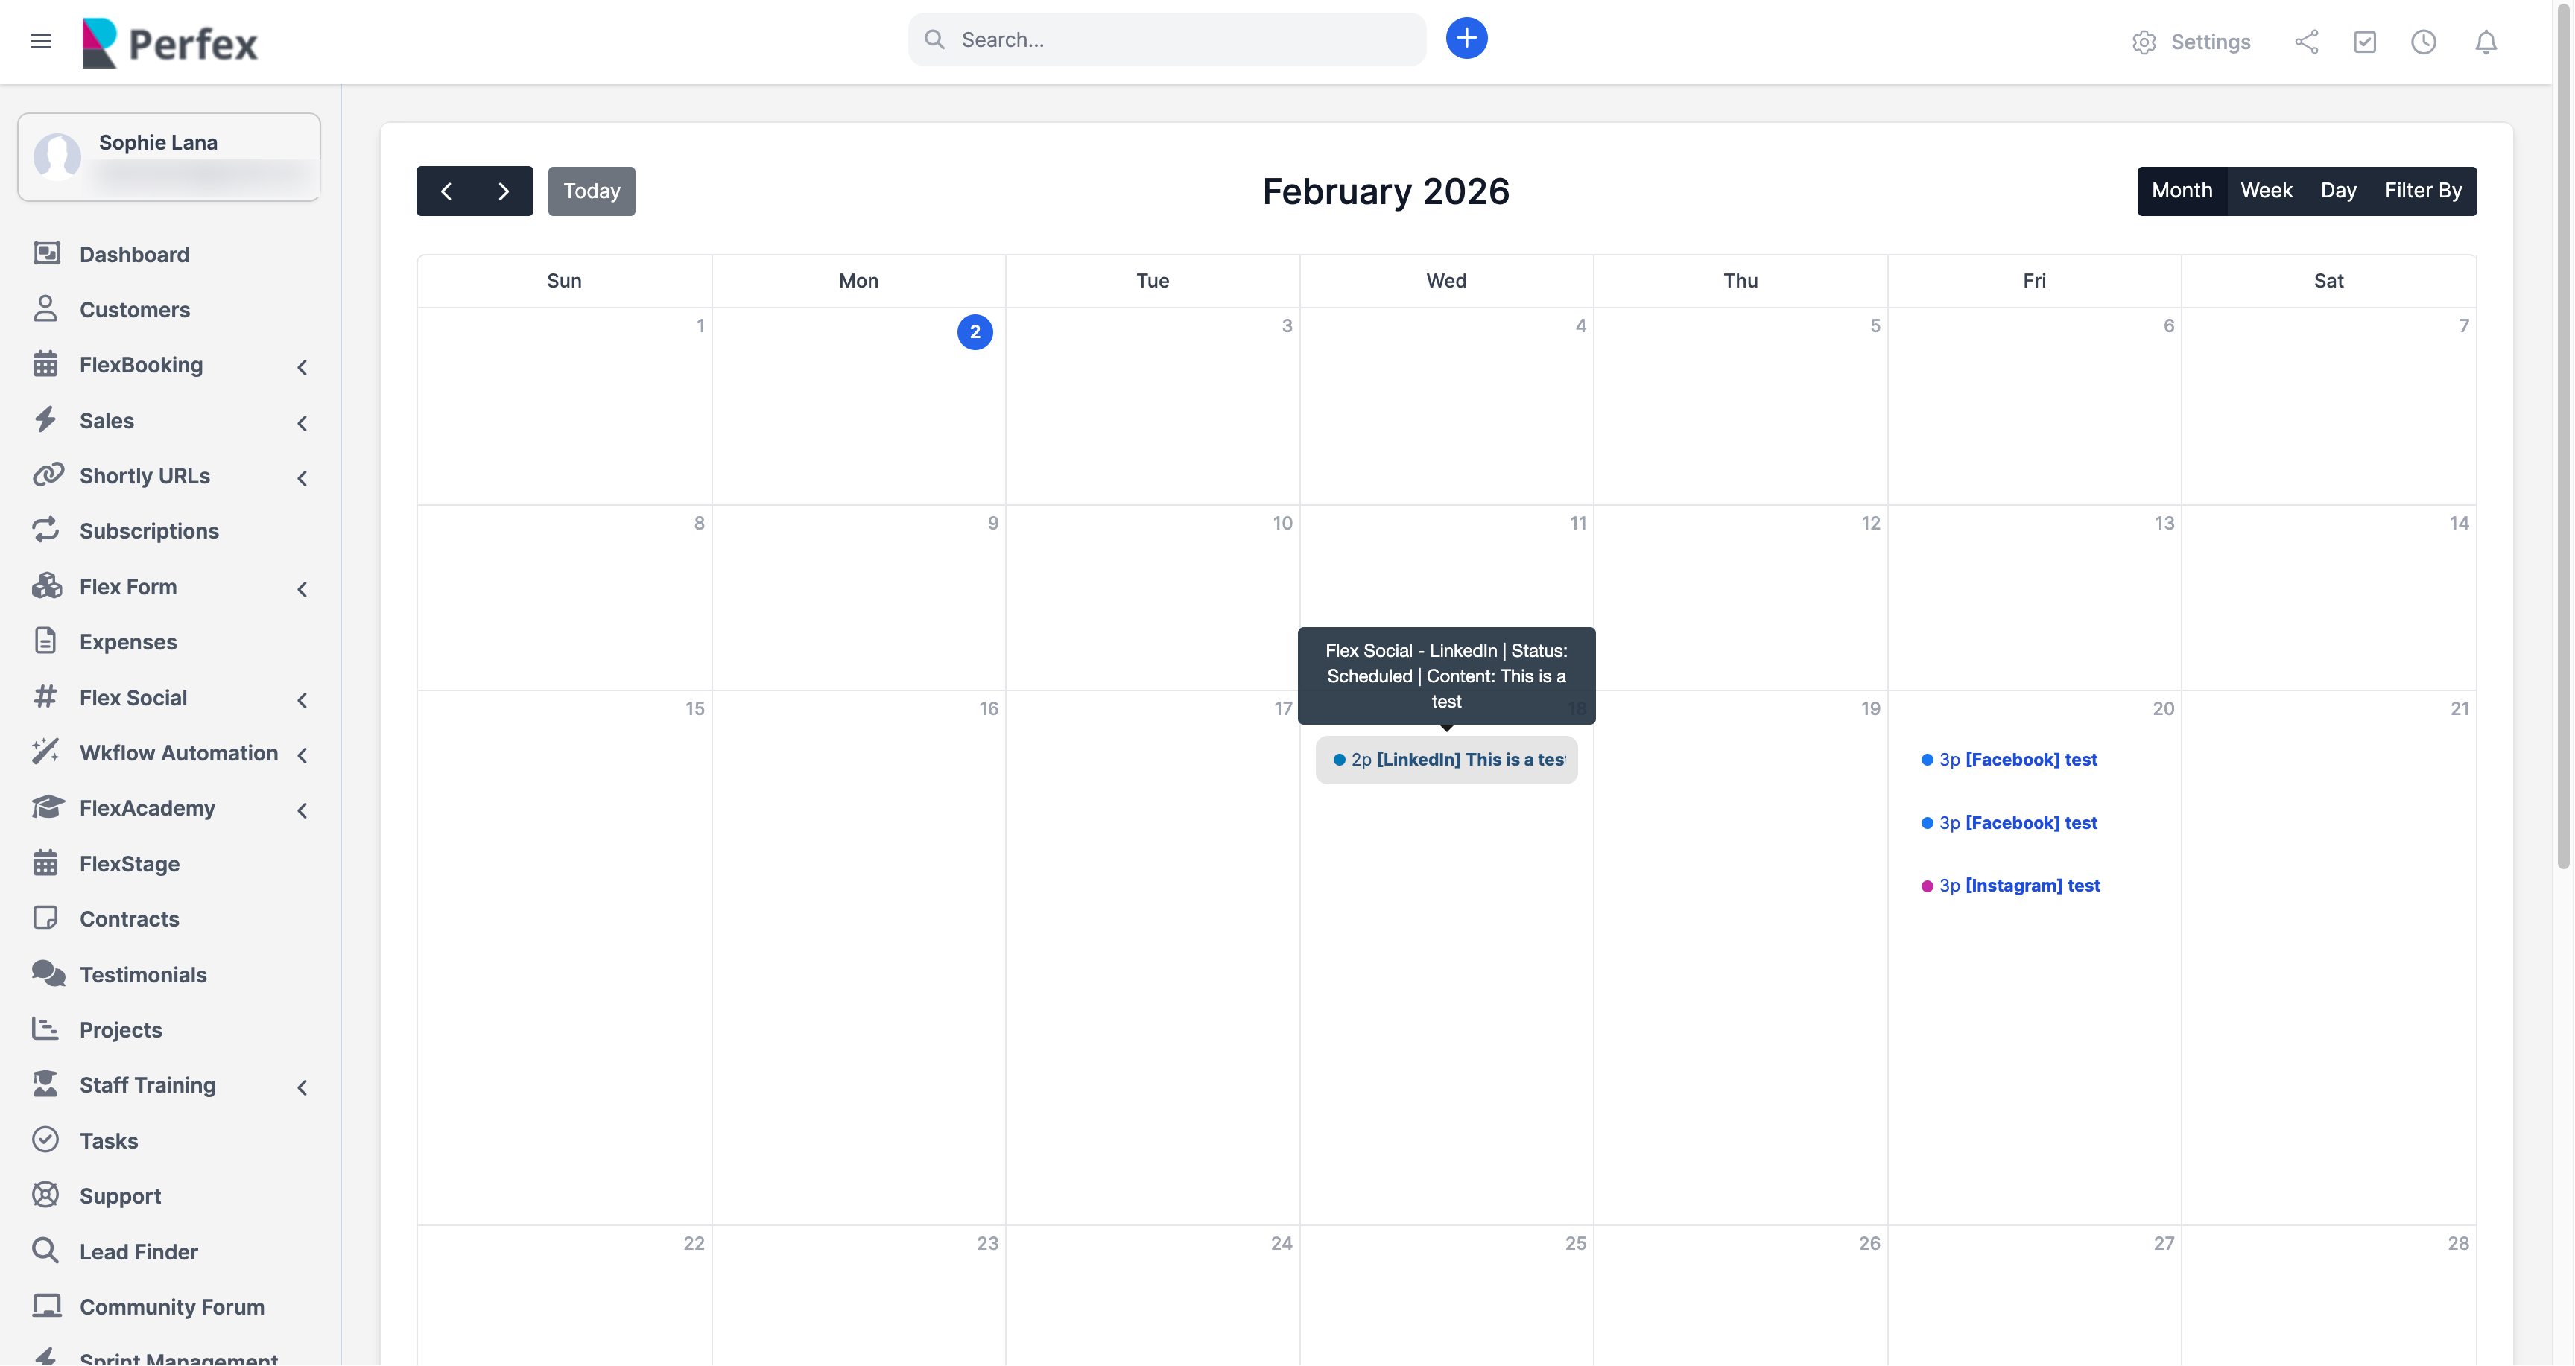Open Dashboard from the sidebar
The image size is (2575, 1366).
point(134,255)
